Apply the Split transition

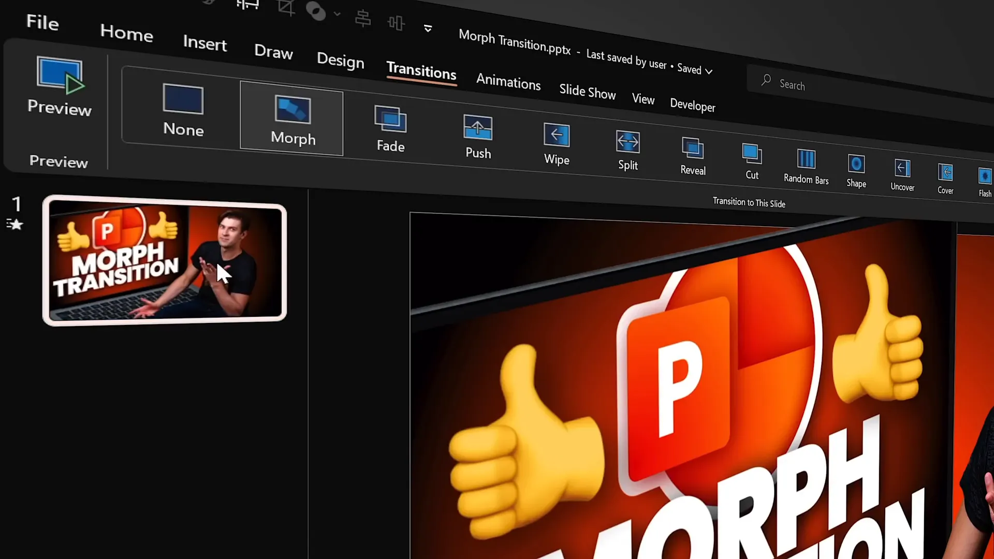click(628, 151)
